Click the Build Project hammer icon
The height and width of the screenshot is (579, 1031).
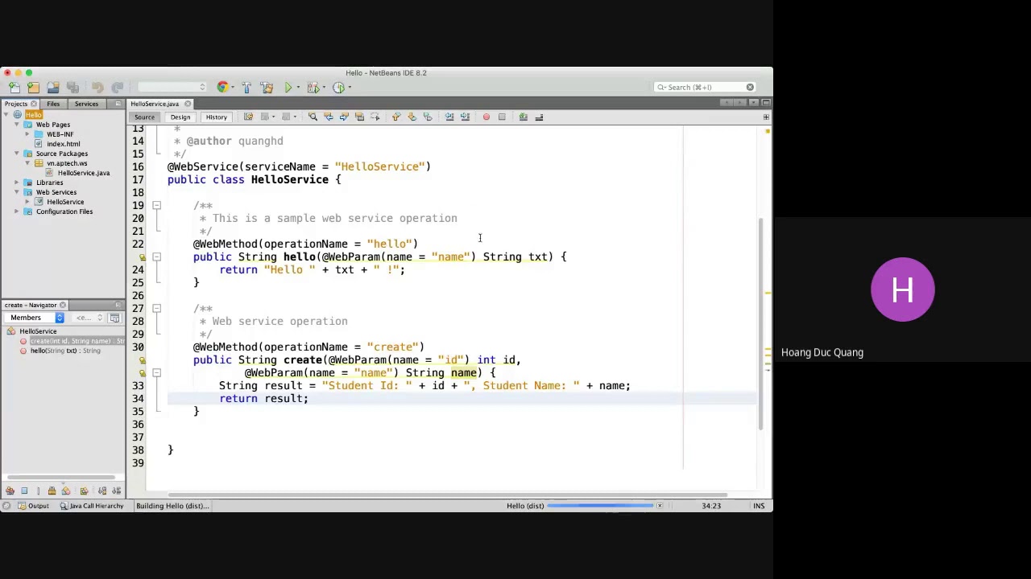[246, 87]
